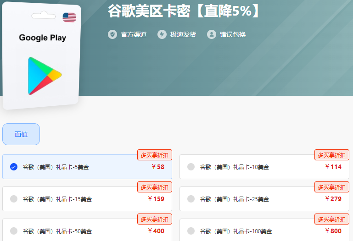
Task: Click the ¥800 price
Action: pyautogui.click(x=333, y=231)
